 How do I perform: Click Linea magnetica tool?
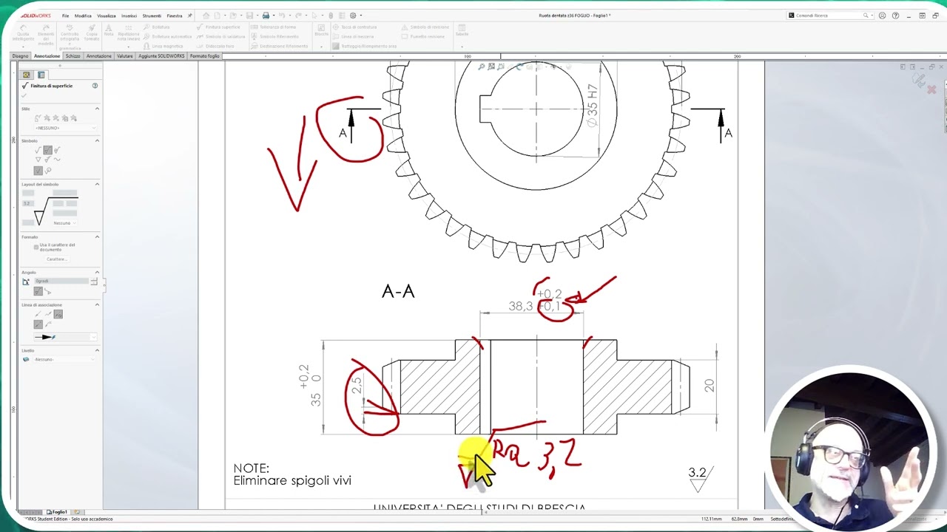click(164, 46)
